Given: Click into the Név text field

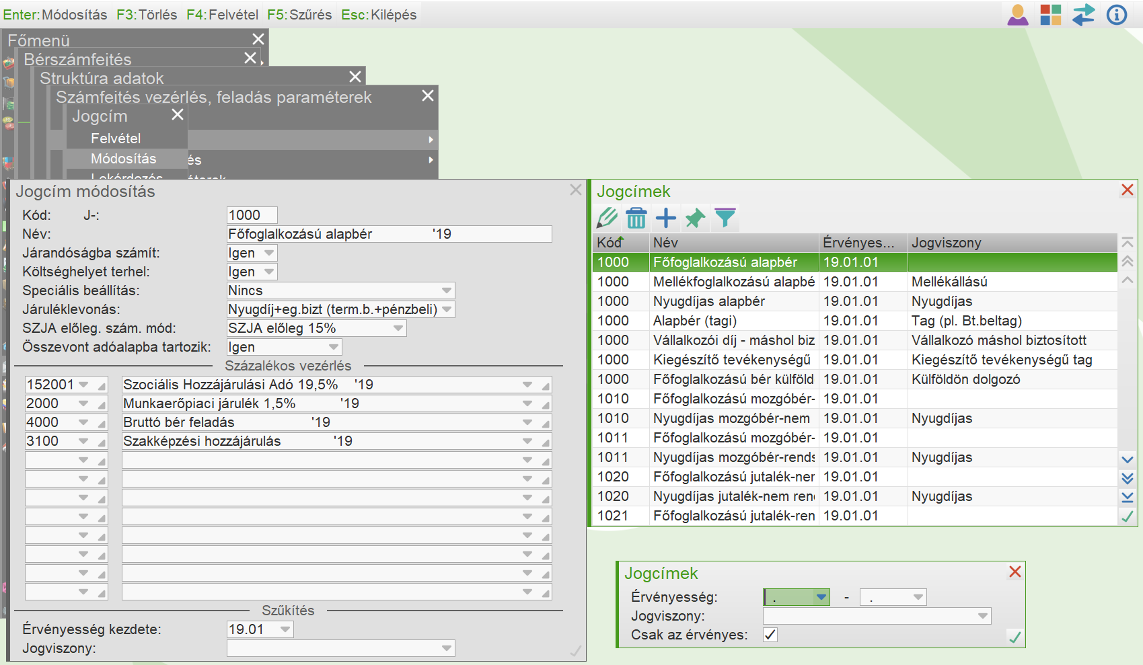Looking at the screenshot, I should [389, 234].
